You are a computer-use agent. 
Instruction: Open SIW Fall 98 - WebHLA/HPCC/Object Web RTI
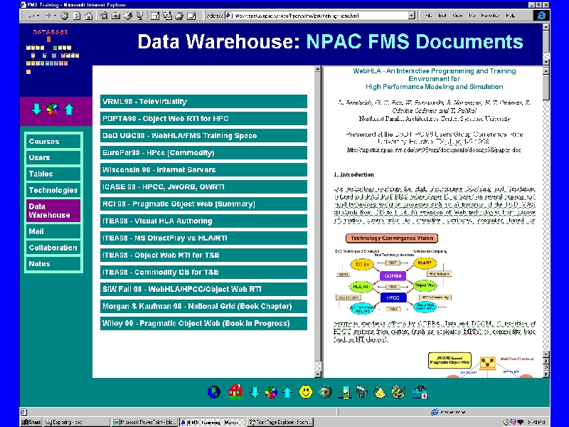click(x=203, y=290)
